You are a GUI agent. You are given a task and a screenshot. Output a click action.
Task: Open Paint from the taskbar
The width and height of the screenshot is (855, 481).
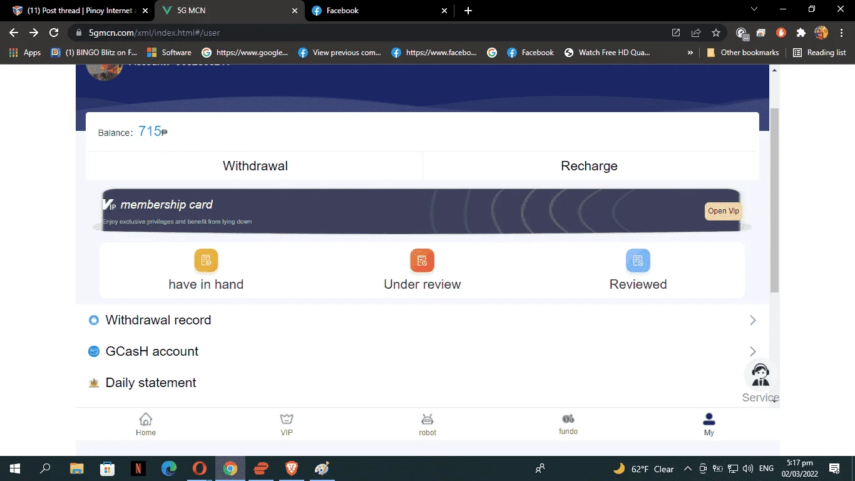click(322, 468)
